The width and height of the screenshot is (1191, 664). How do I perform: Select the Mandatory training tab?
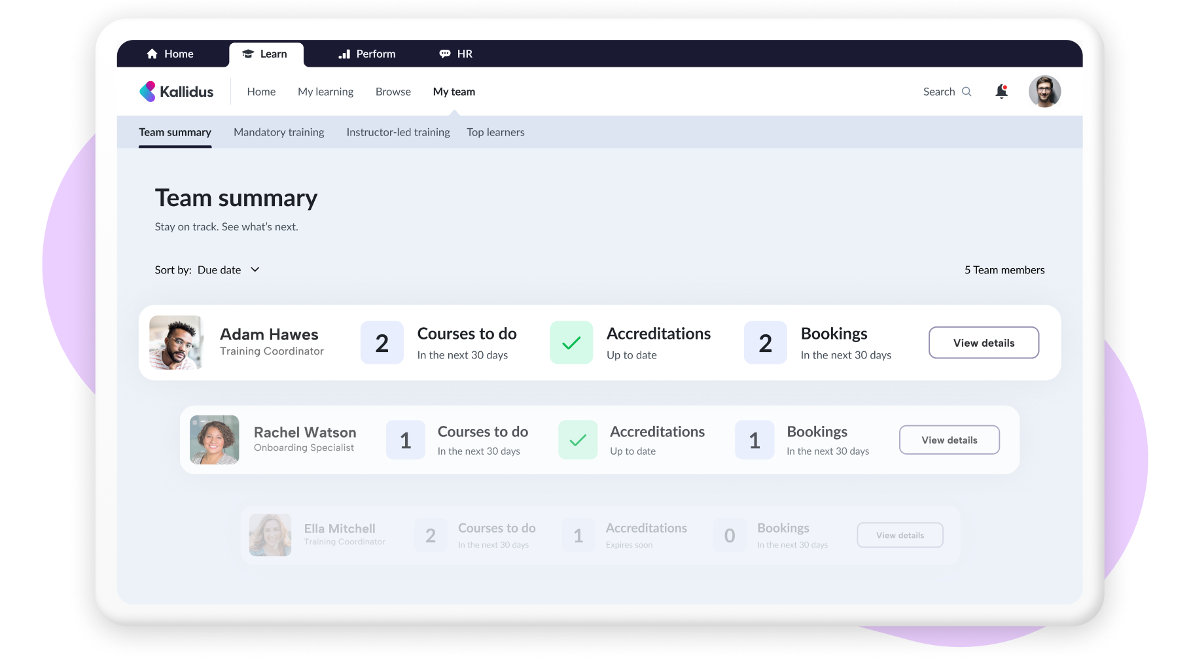[x=279, y=132]
